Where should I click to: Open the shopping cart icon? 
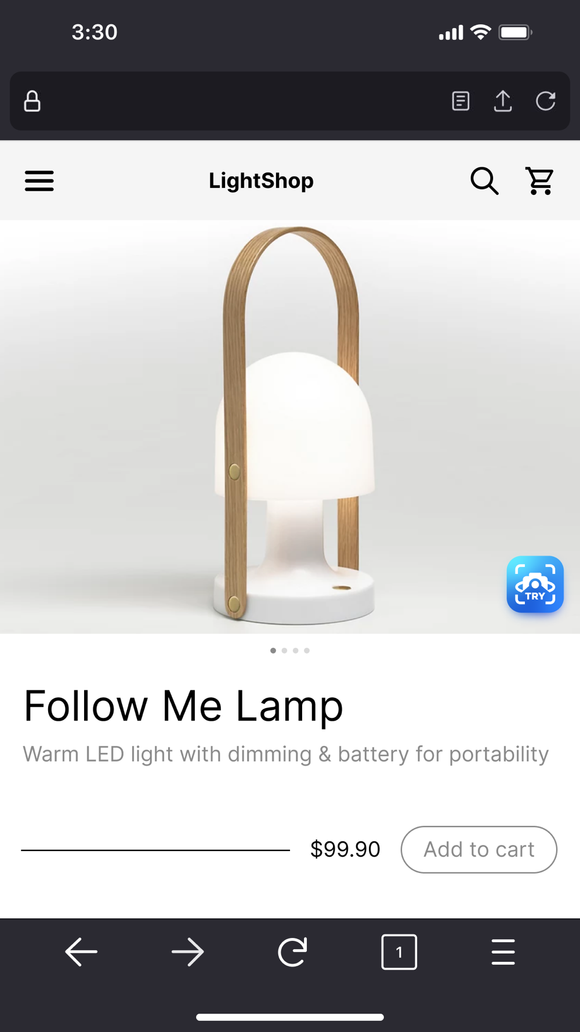point(539,181)
